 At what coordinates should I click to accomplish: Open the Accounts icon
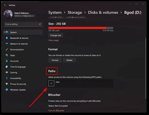click(7, 61)
